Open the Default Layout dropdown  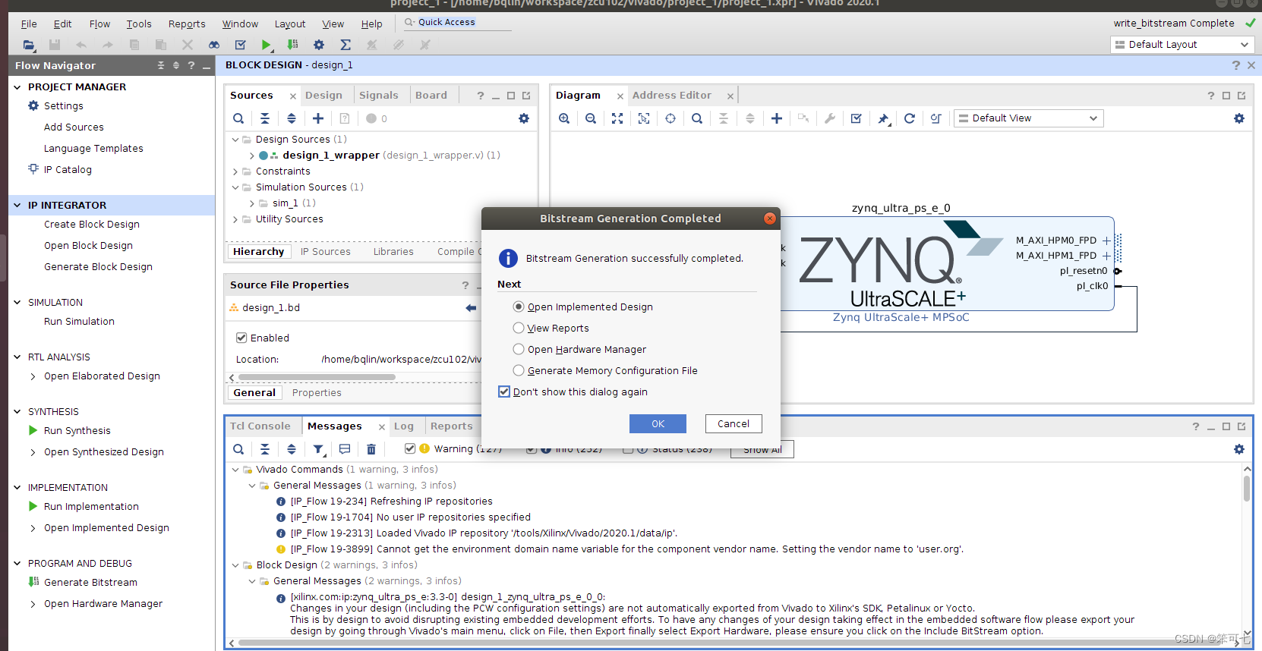[x=1181, y=45]
